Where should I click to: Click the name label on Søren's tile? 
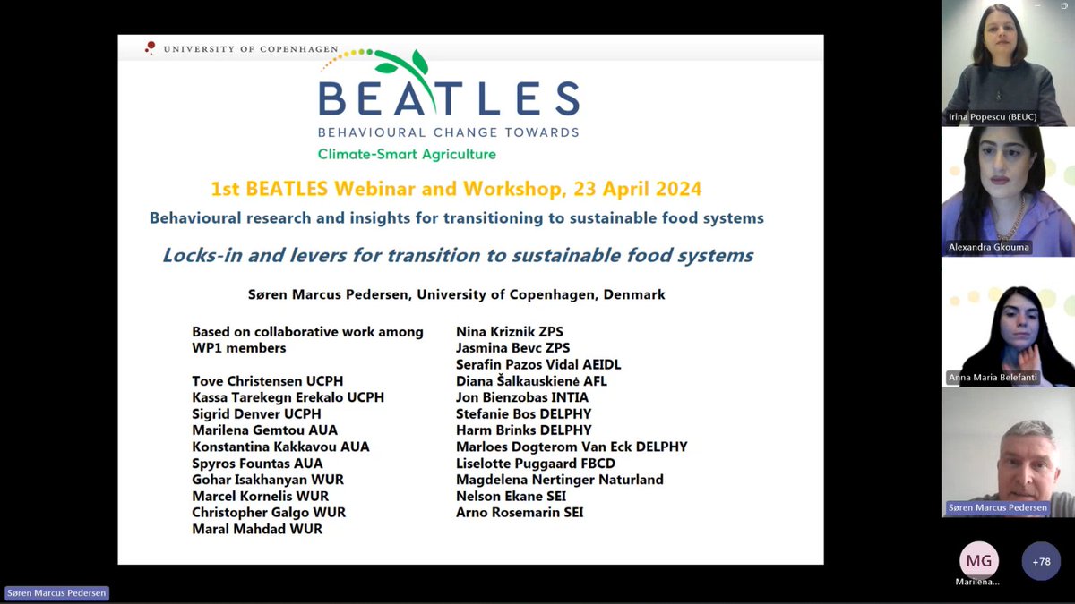999,507
